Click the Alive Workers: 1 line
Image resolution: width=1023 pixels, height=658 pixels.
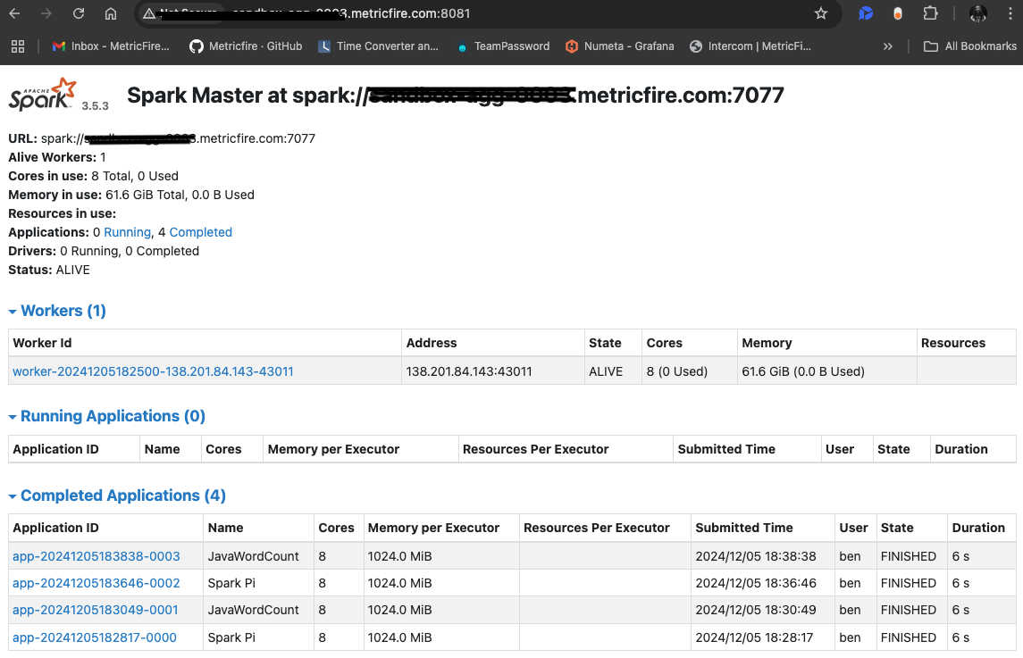click(57, 157)
